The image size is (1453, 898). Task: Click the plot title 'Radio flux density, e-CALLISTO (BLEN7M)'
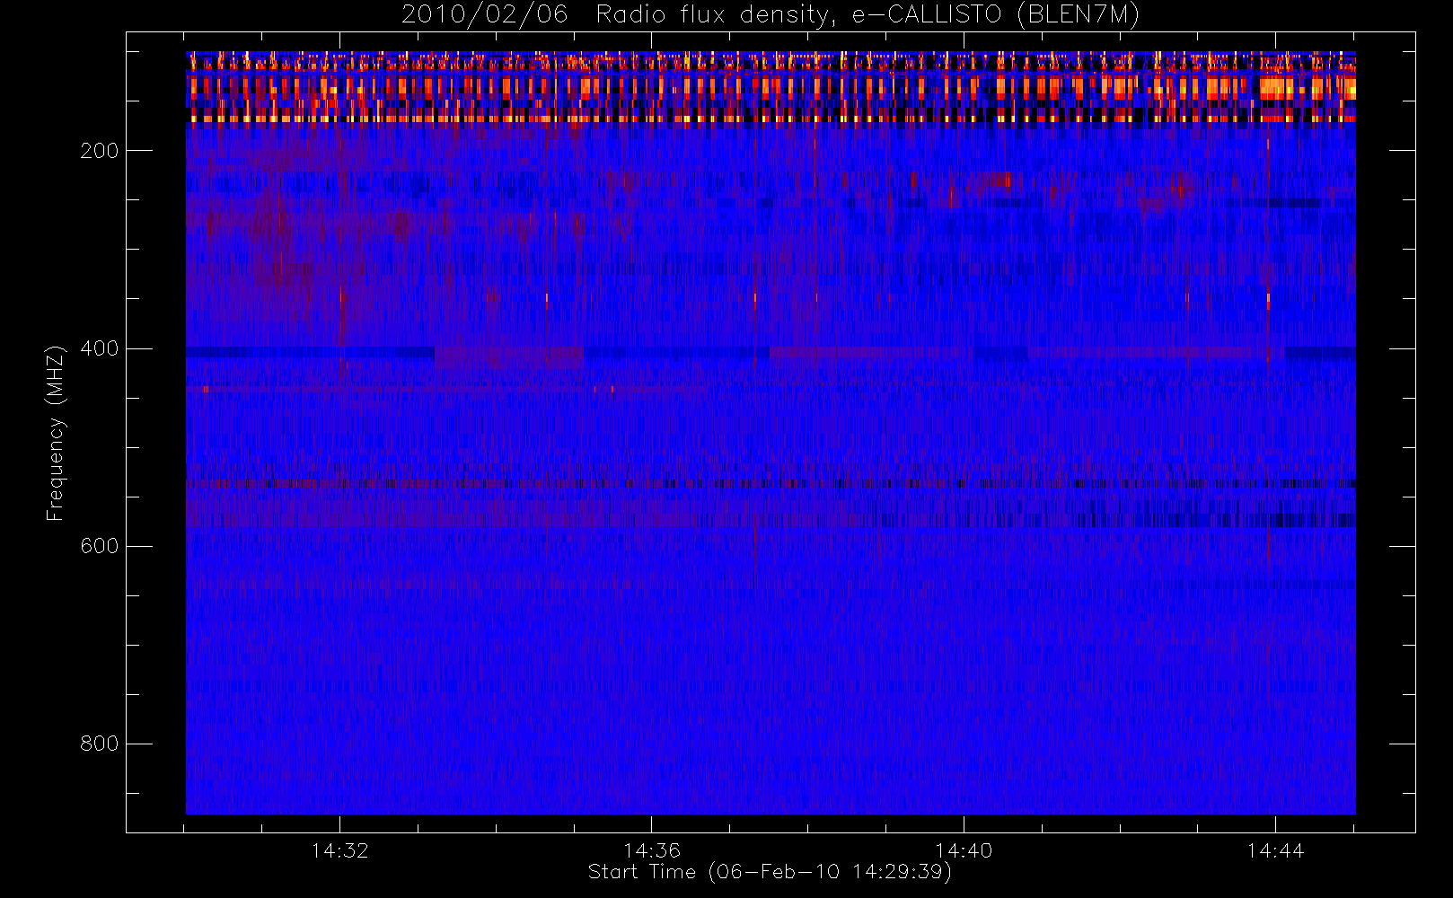pos(867,15)
